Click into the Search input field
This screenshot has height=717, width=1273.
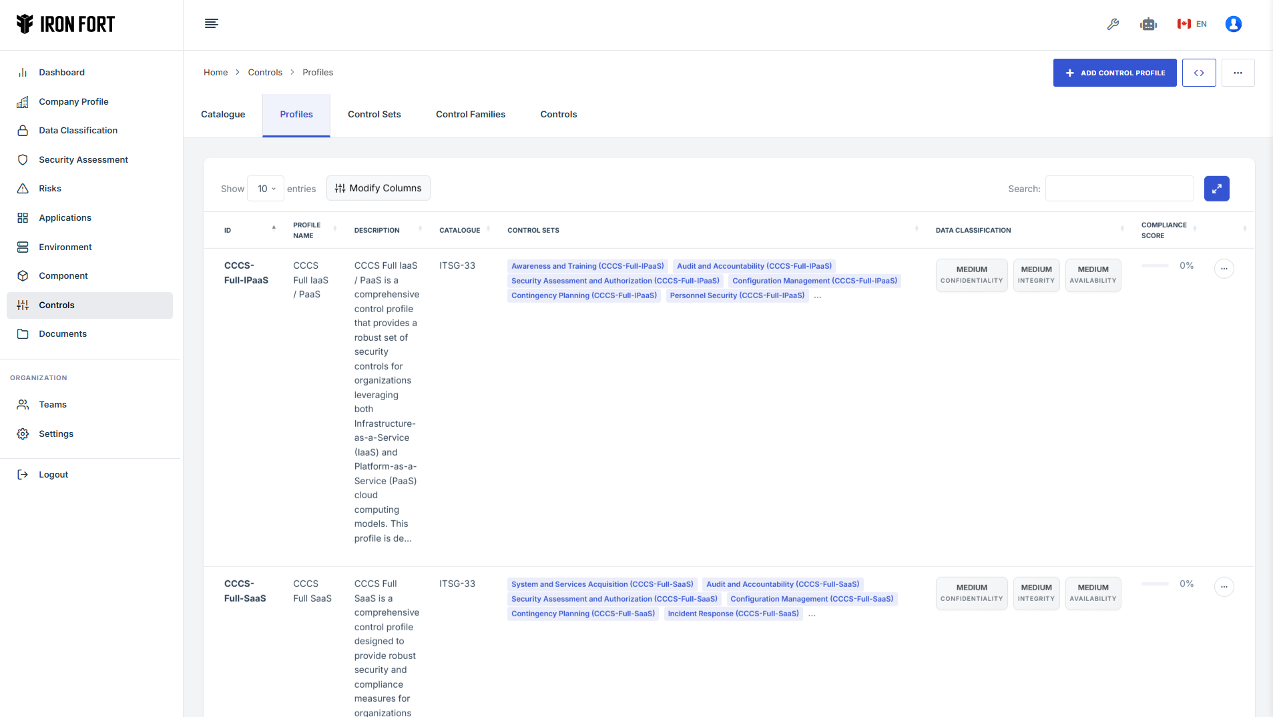[x=1119, y=189]
